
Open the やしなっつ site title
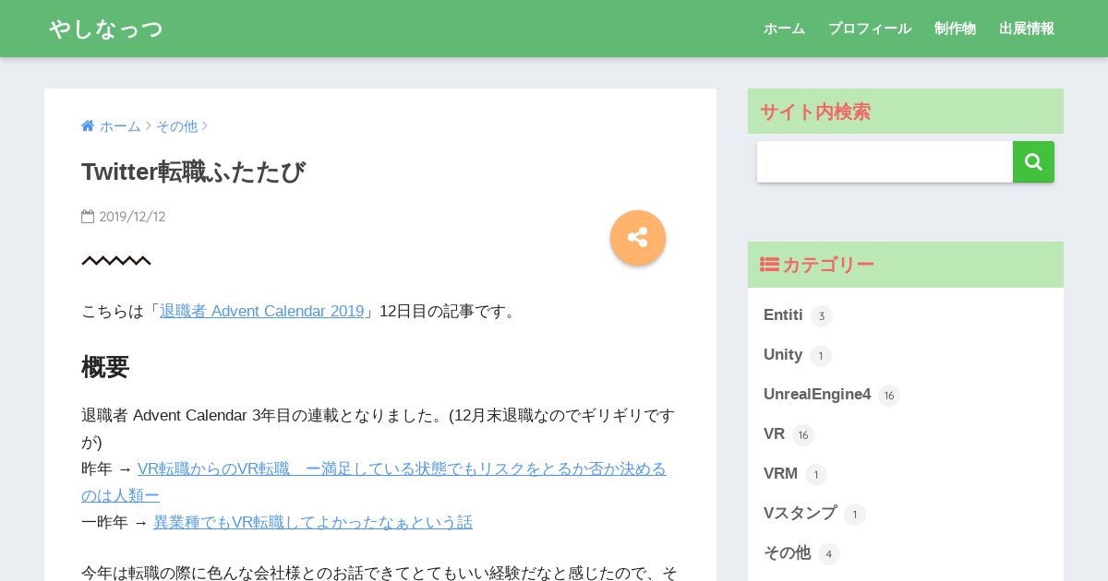[x=106, y=29]
